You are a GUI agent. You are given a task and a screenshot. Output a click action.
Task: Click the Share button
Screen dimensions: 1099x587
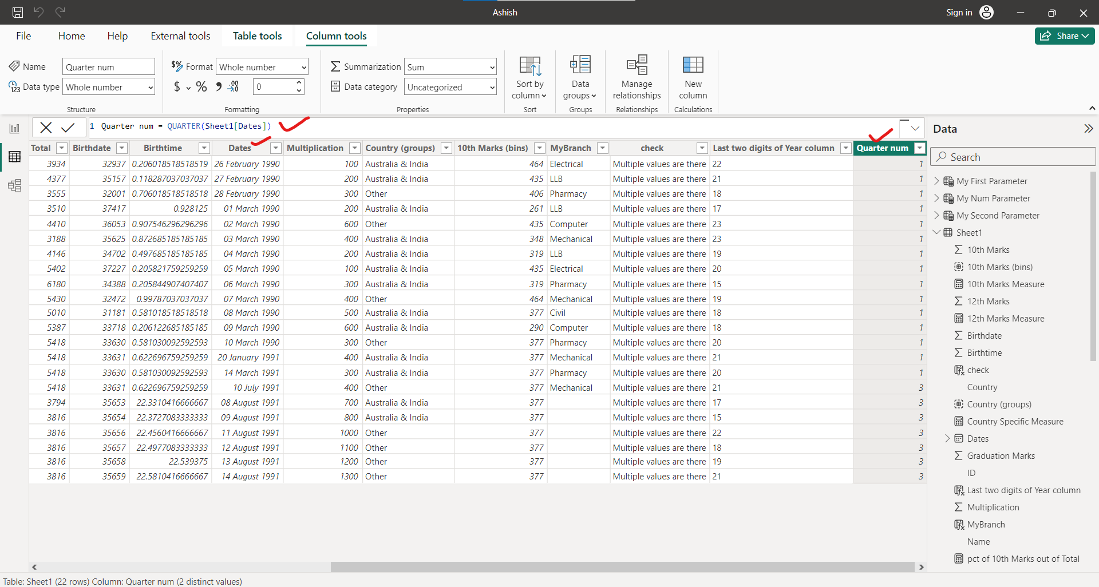click(x=1064, y=35)
